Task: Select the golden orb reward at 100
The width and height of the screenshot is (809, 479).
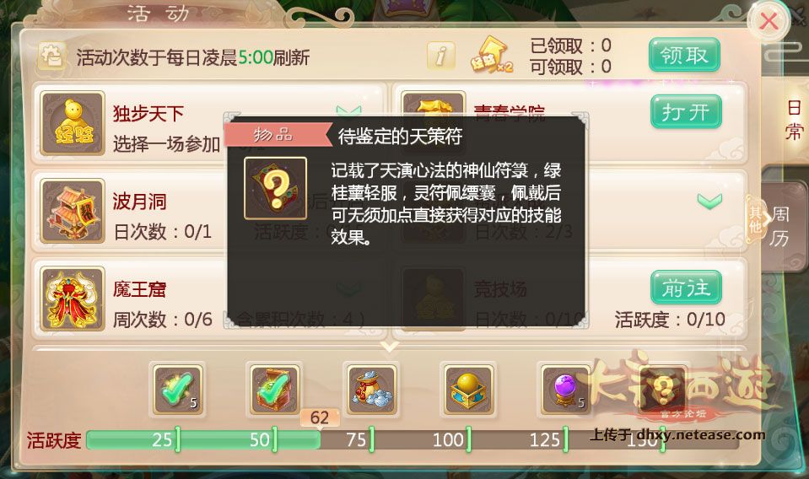Action: pyautogui.click(x=468, y=390)
